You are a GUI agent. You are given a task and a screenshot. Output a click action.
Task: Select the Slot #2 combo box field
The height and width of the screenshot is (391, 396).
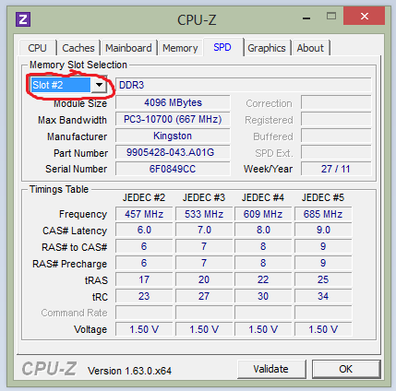tap(68, 85)
